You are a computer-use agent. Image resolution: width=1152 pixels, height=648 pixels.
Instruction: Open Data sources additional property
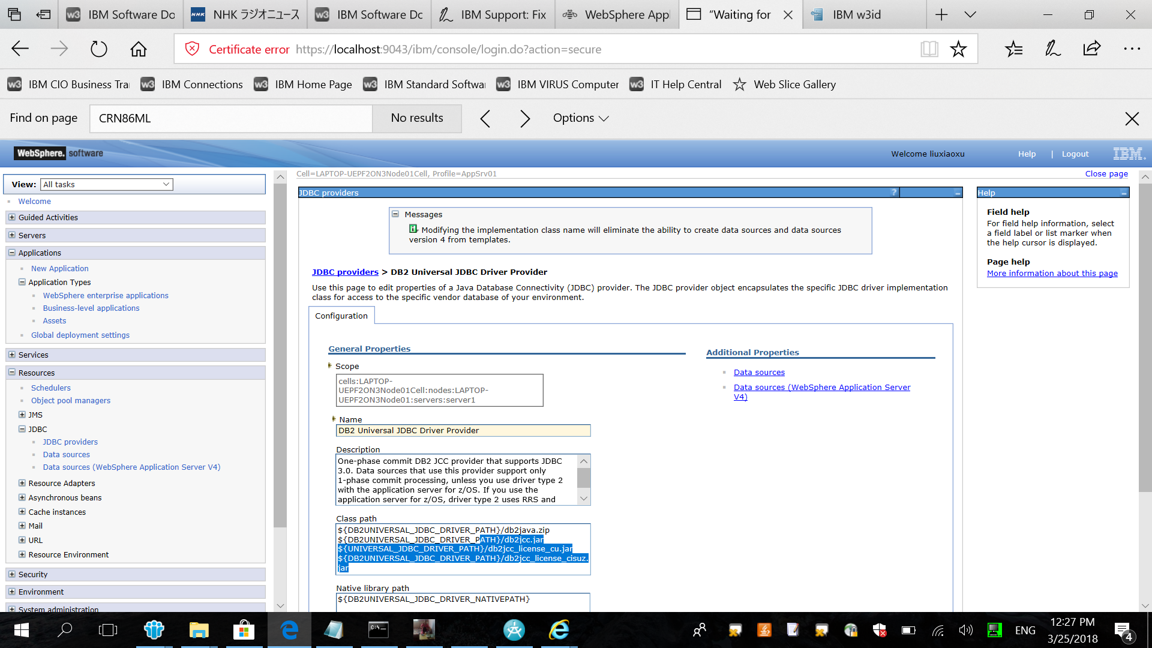tap(759, 373)
